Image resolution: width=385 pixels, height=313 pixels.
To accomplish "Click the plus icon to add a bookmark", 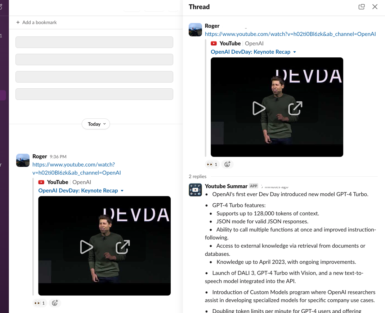I will [18, 22].
